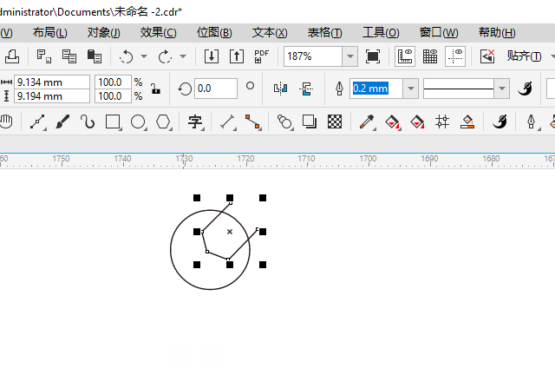Select the Interactive Fill tool
Screen dimensions: 555x368
point(393,122)
